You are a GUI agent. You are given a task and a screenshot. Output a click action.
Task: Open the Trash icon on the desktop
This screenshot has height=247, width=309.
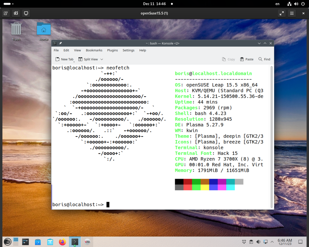pos(16,31)
